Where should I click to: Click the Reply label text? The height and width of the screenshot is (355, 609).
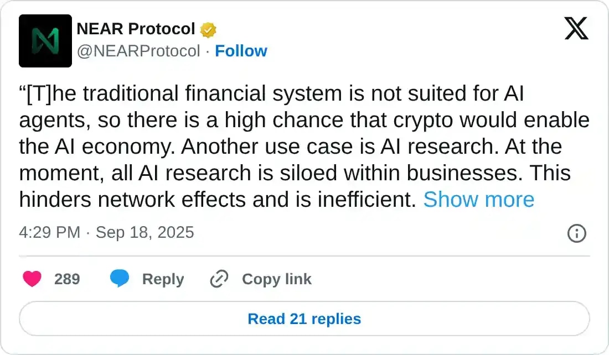pos(163,279)
